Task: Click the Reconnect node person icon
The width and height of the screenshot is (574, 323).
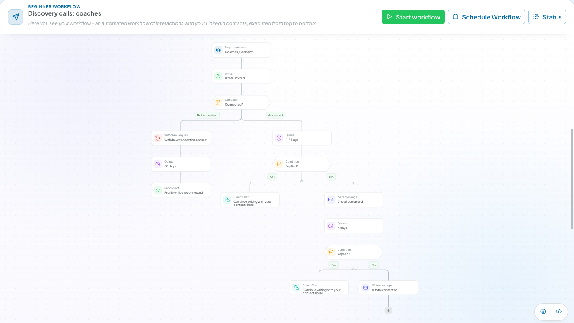Action: pos(158,190)
